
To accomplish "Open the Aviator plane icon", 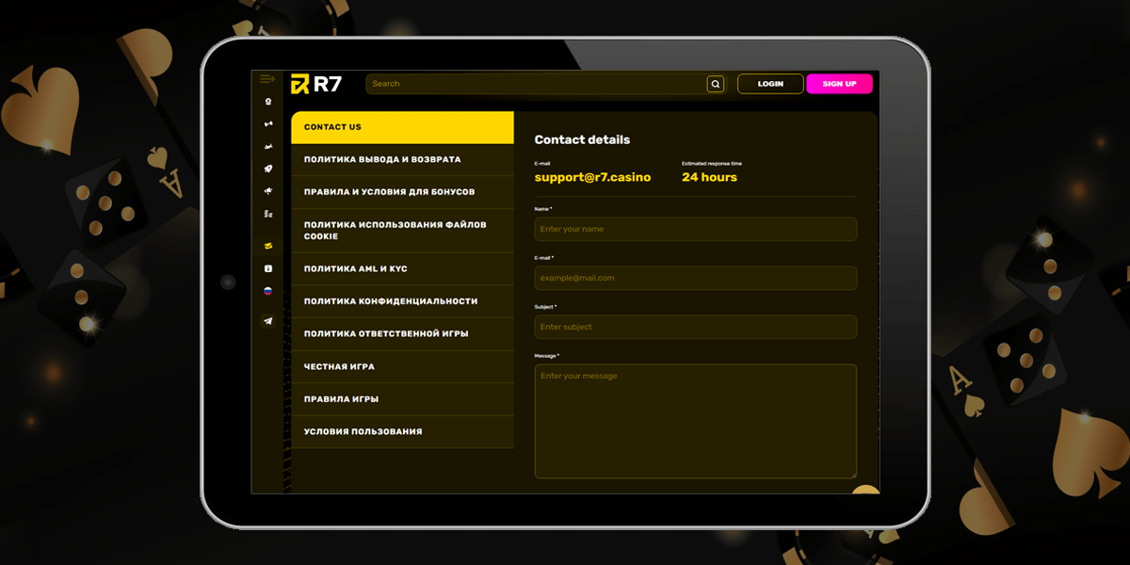I will pyautogui.click(x=267, y=146).
